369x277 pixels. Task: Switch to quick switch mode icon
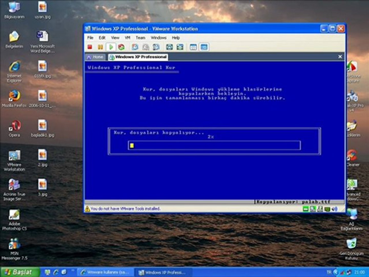pos(180,47)
